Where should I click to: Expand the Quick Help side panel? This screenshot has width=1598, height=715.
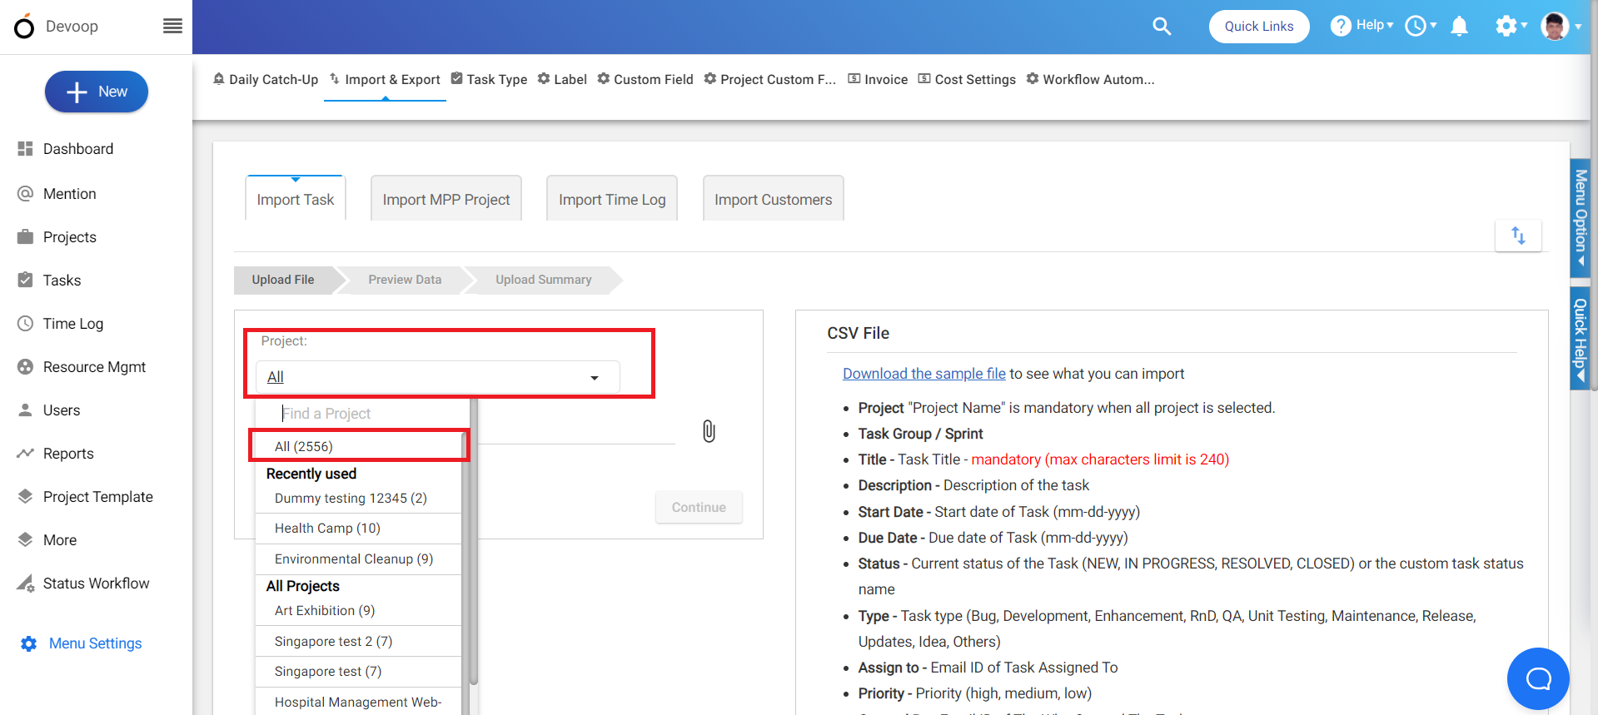tap(1580, 339)
